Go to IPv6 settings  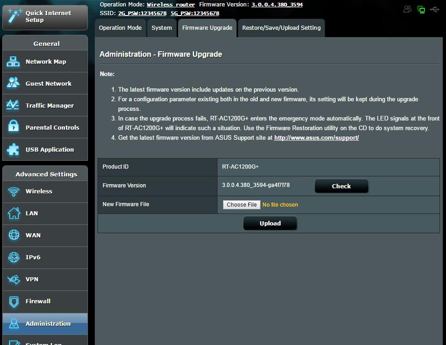click(45, 257)
